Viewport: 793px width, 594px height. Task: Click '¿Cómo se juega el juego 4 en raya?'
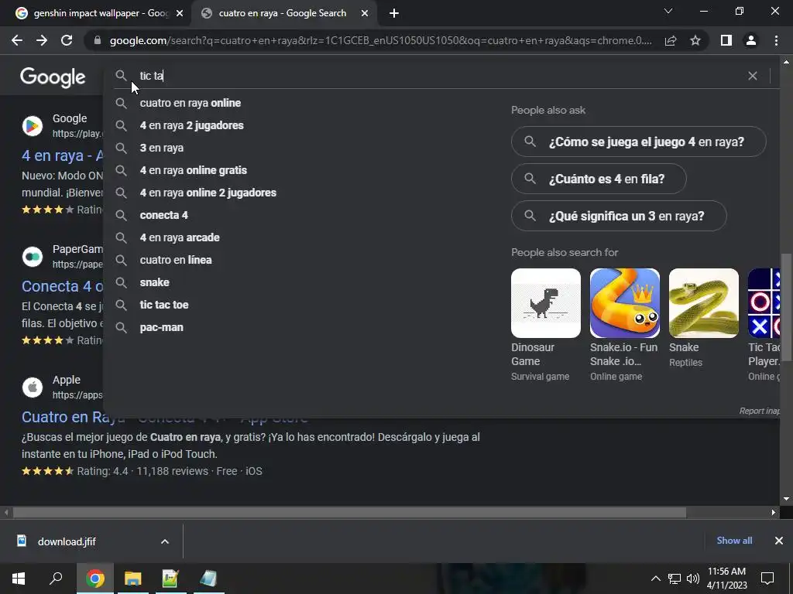(638, 142)
